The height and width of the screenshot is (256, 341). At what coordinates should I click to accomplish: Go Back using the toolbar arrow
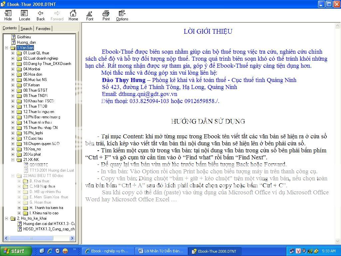click(x=41, y=15)
